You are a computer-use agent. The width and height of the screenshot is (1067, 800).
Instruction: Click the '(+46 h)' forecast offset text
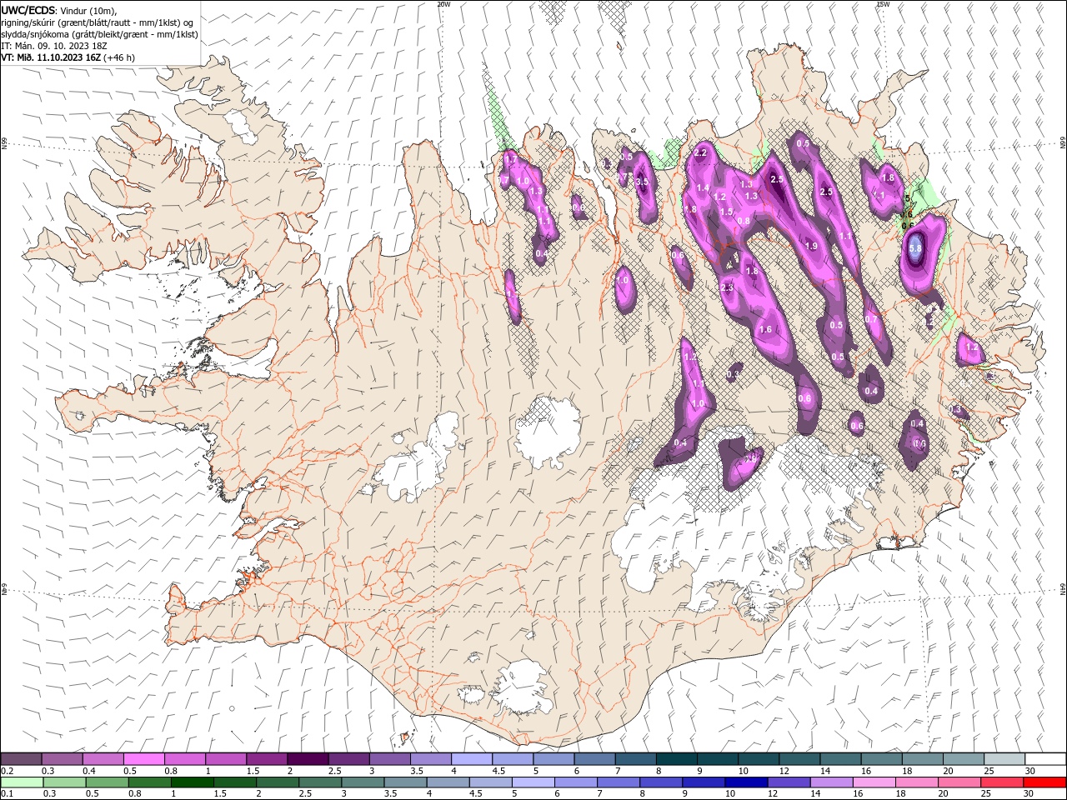pos(119,57)
